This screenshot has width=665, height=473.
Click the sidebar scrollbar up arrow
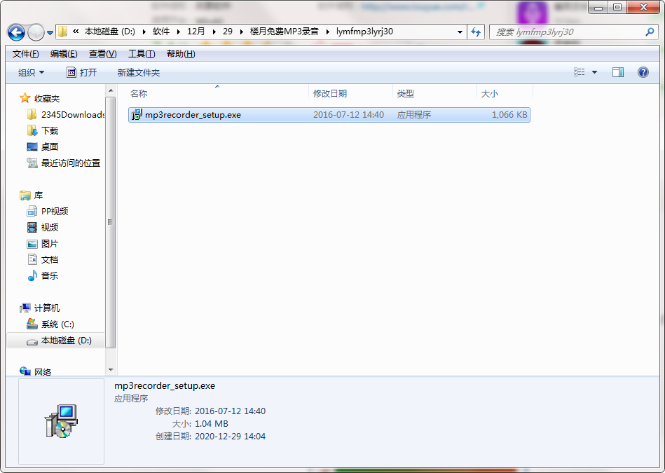(111, 90)
